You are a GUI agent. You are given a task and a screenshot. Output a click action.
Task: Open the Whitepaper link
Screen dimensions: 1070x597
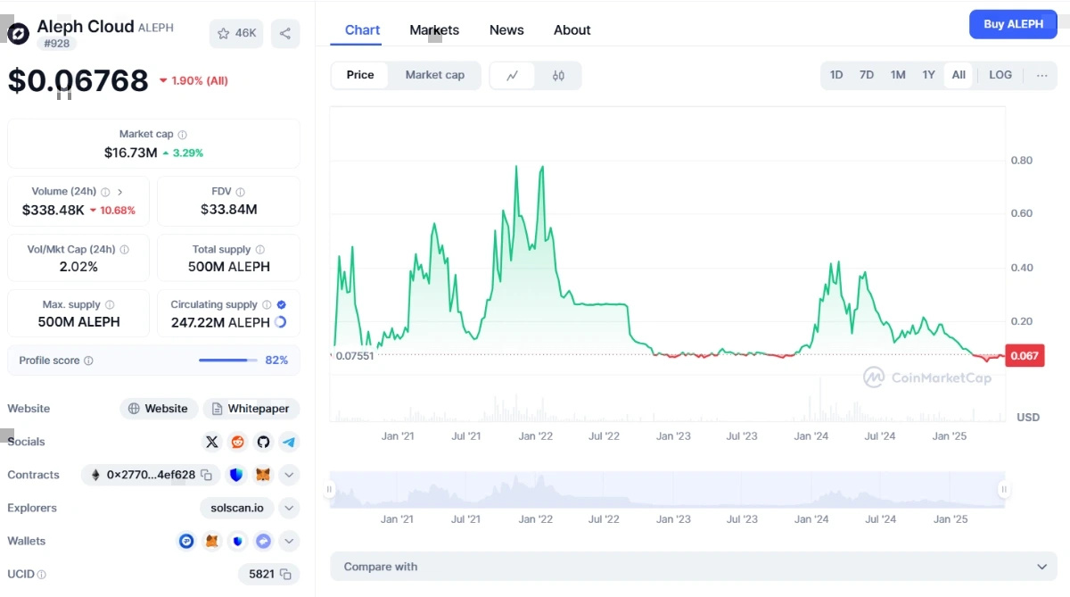(251, 409)
